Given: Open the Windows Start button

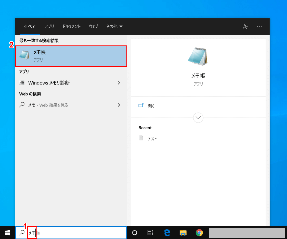Looking at the screenshot, I should click(7, 233).
